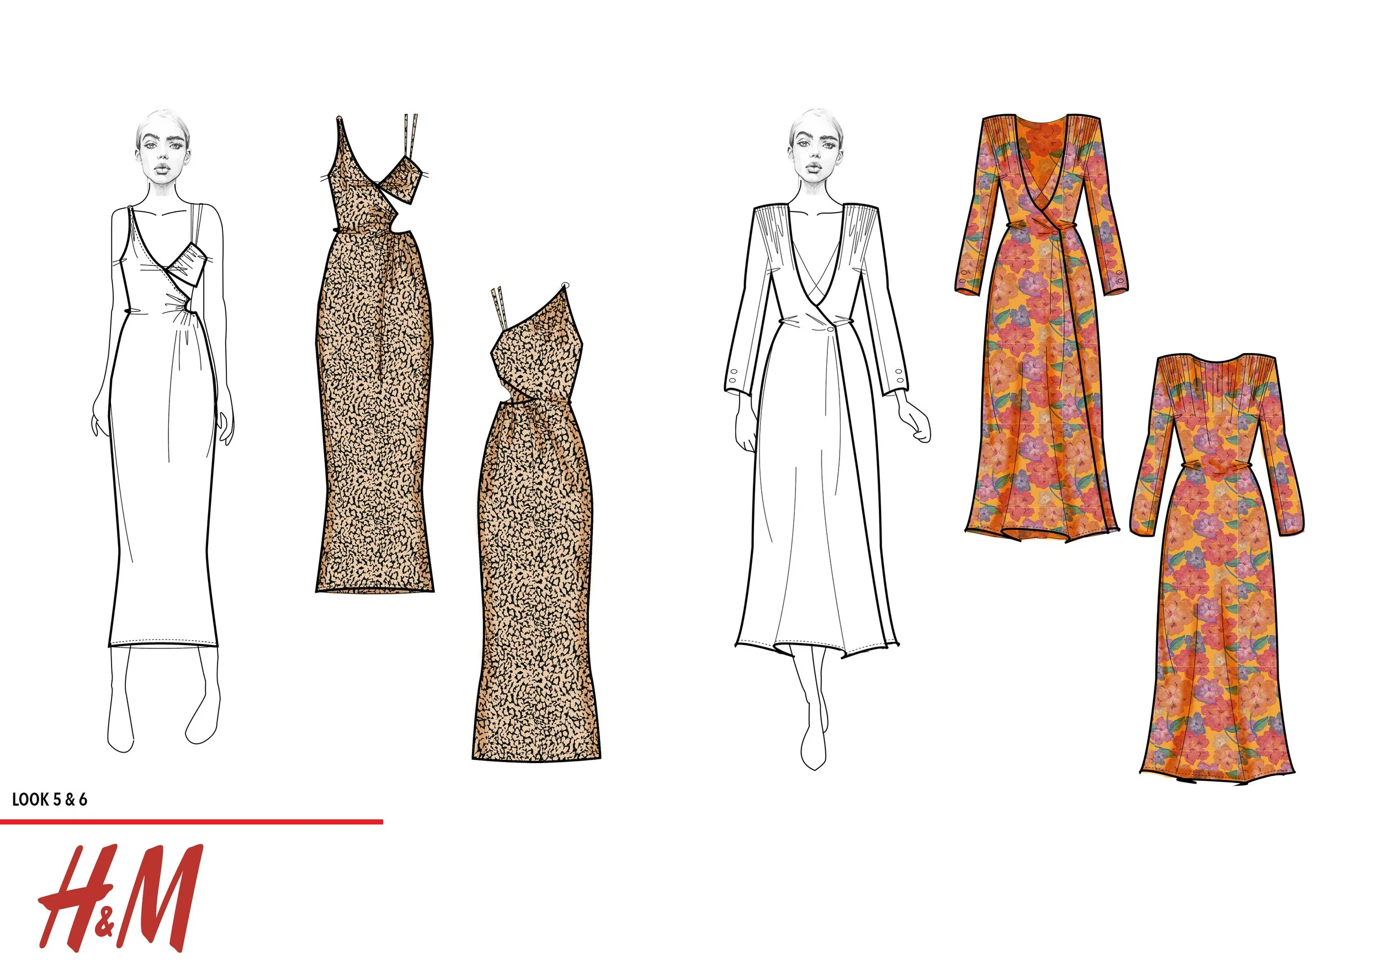Screen dimensions: 1380x975
Task: Click the red horizontal divider line
Action: point(191,821)
